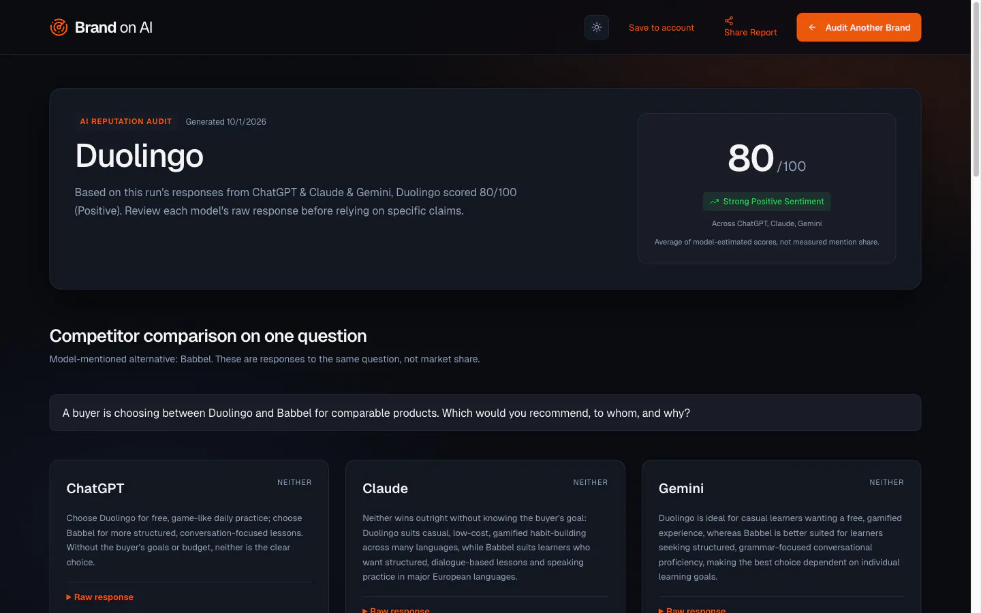Click the share icon above Share Report
Screen dimensions: 981x613
pos(729,20)
